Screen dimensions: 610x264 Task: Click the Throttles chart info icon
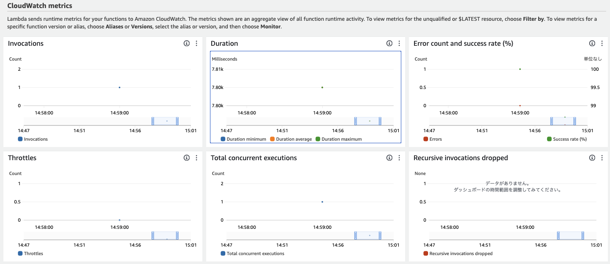186,157
